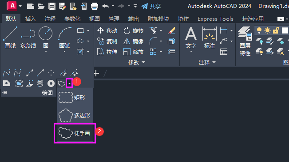Click the Rectangular Array tool icon
Screen dimensions: 289x162
[153, 52]
